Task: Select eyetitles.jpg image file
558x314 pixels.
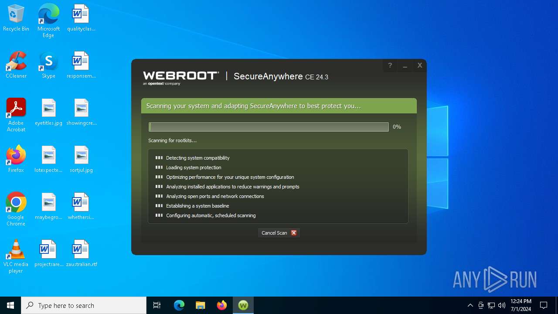Action: point(48,113)
